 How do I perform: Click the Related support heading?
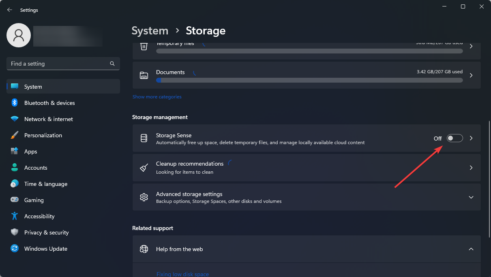coord(152,228)
